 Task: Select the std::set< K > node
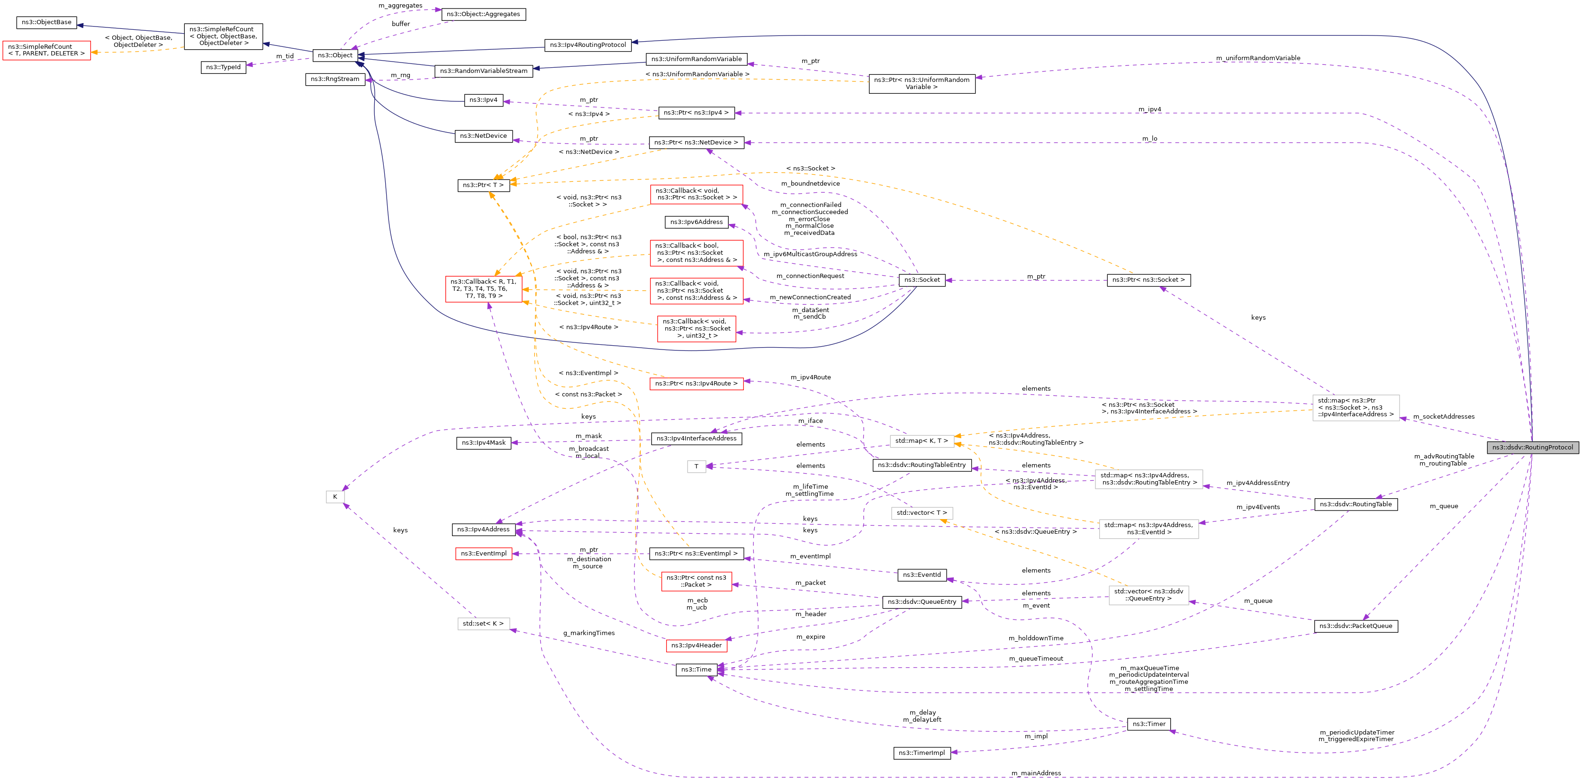[x=483, y=624]
